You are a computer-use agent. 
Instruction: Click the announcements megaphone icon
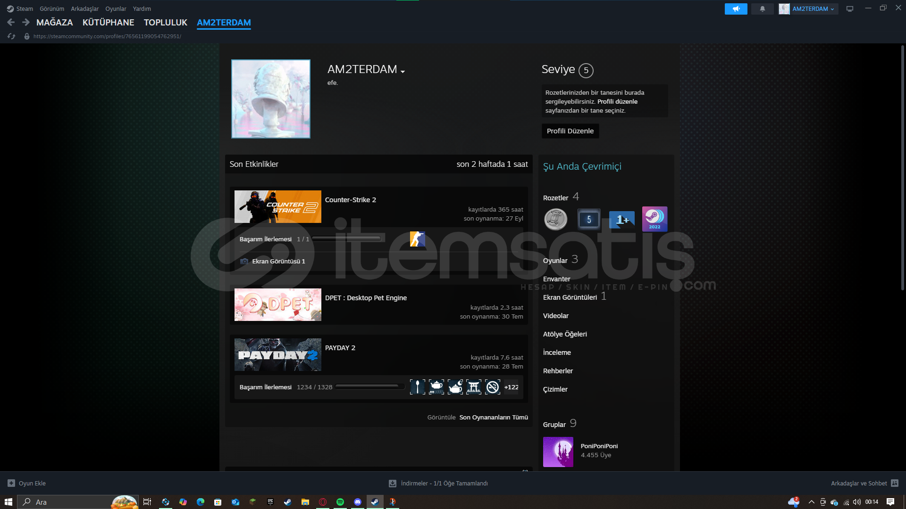[736, 9]
